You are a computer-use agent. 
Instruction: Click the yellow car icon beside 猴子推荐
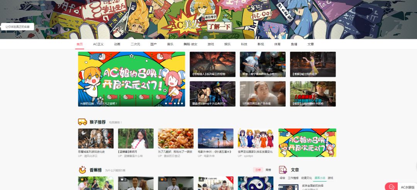(83, 122)
